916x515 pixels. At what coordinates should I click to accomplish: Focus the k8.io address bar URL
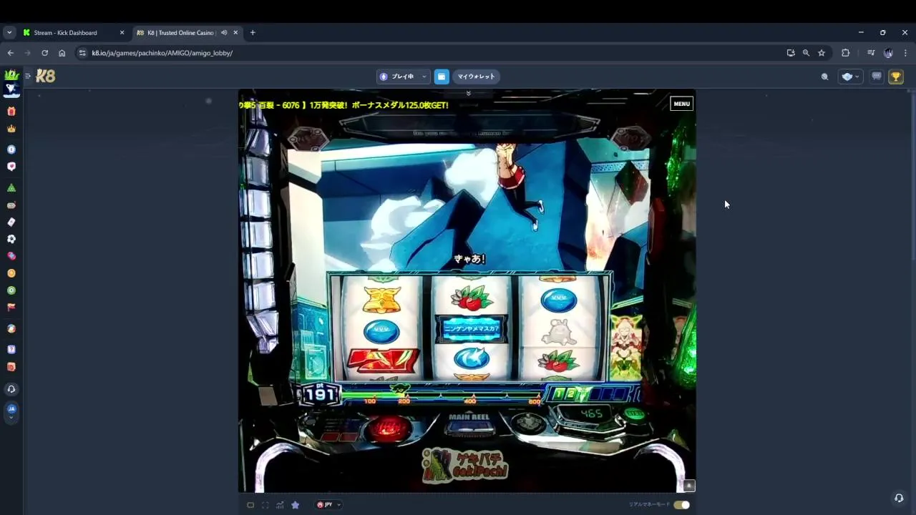(x=162, y=53)
